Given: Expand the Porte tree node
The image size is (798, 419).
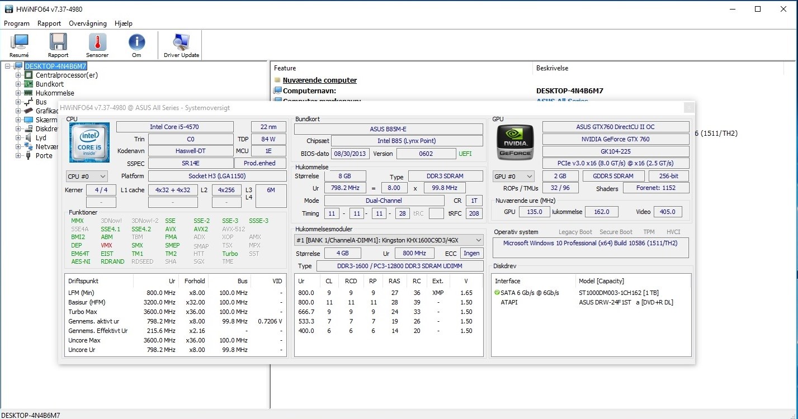Looking at the screenshot, I should click(x=18, y=156).
